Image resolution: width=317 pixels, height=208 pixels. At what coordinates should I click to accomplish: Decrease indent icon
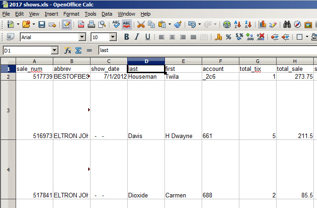(275, 37)
